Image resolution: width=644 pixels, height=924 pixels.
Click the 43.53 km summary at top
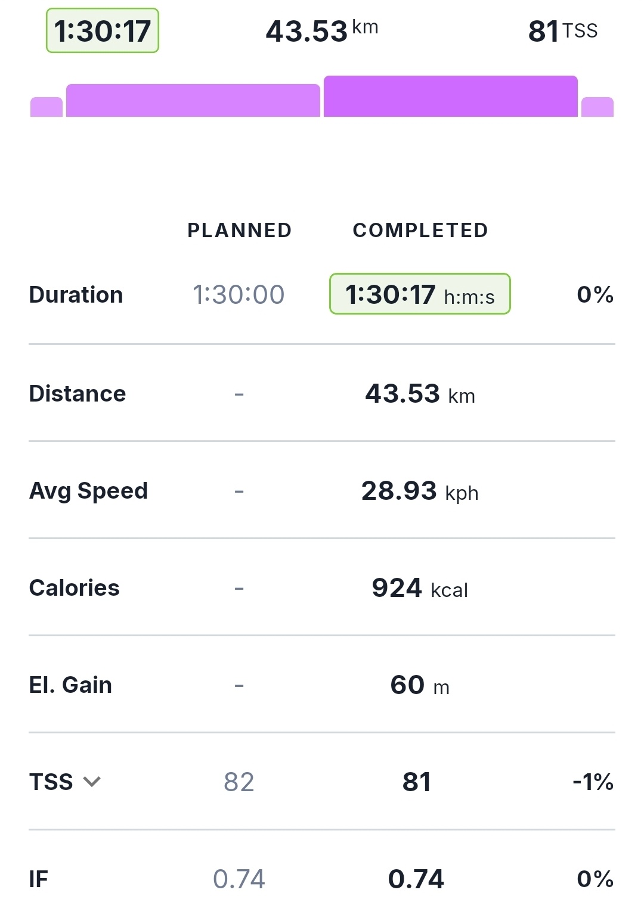click(321, 31)
